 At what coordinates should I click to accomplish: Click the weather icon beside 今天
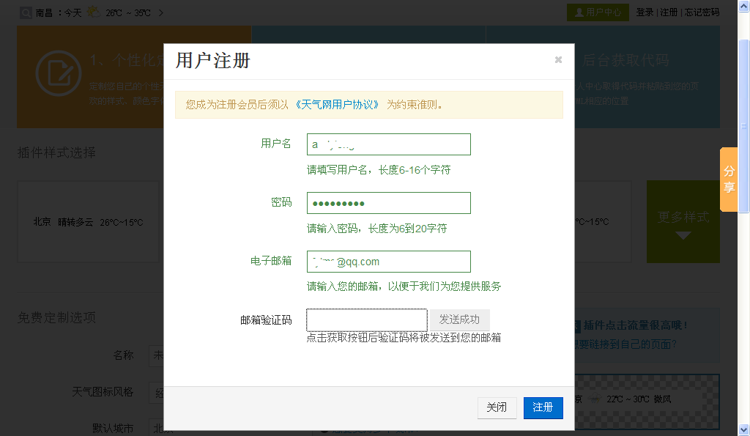[93, 12]
